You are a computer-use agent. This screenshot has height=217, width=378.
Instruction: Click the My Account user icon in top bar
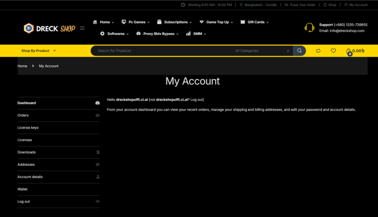point(346,5)
